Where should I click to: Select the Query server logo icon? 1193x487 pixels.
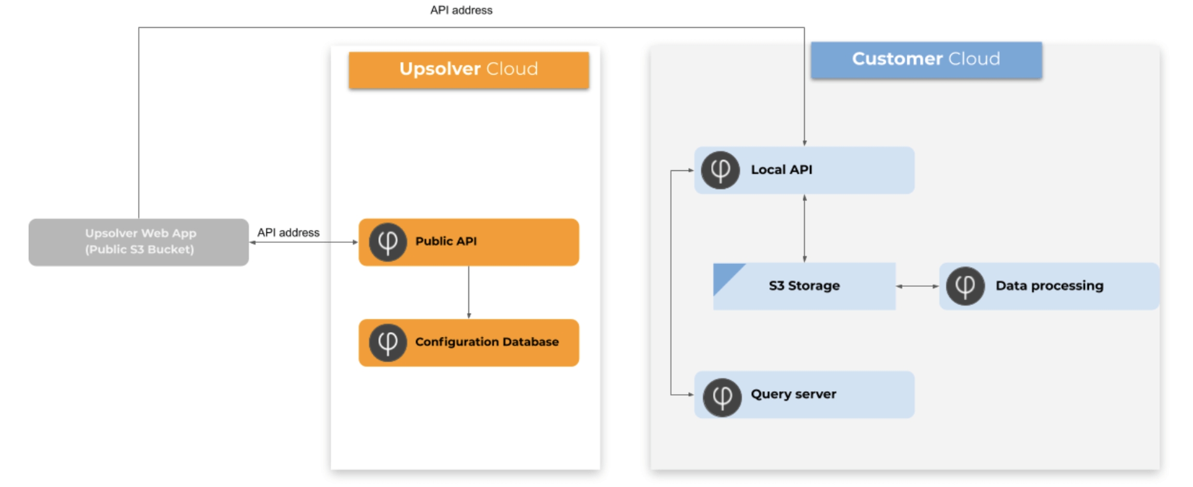click(722, 397)
